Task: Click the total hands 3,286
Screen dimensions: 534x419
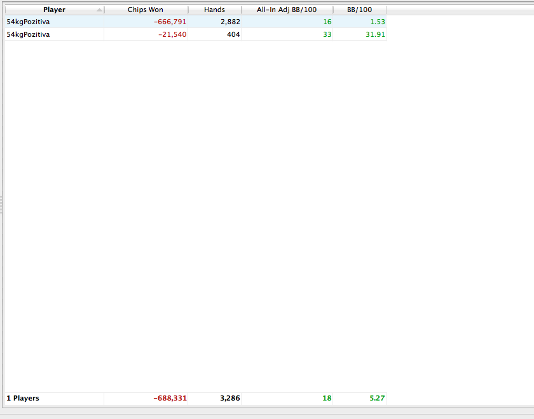Action: click(230, 398)
